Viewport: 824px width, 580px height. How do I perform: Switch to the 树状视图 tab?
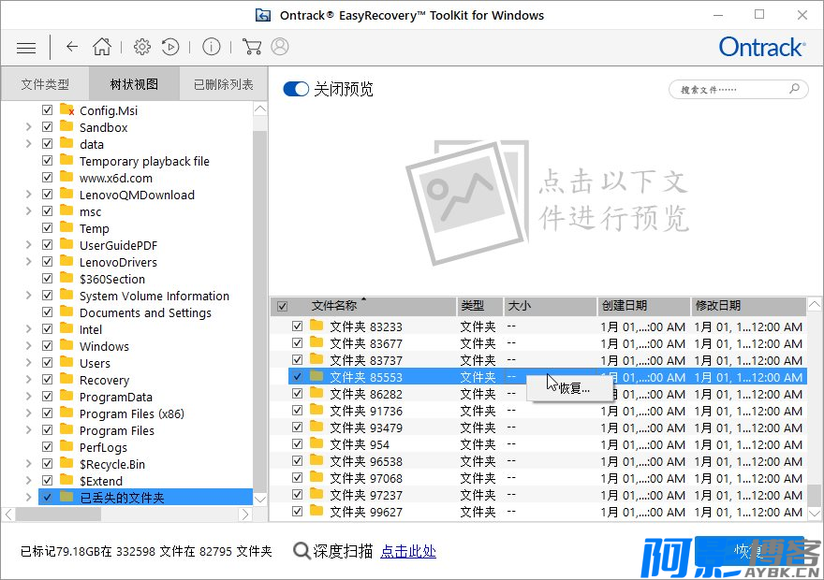(134, 84)
